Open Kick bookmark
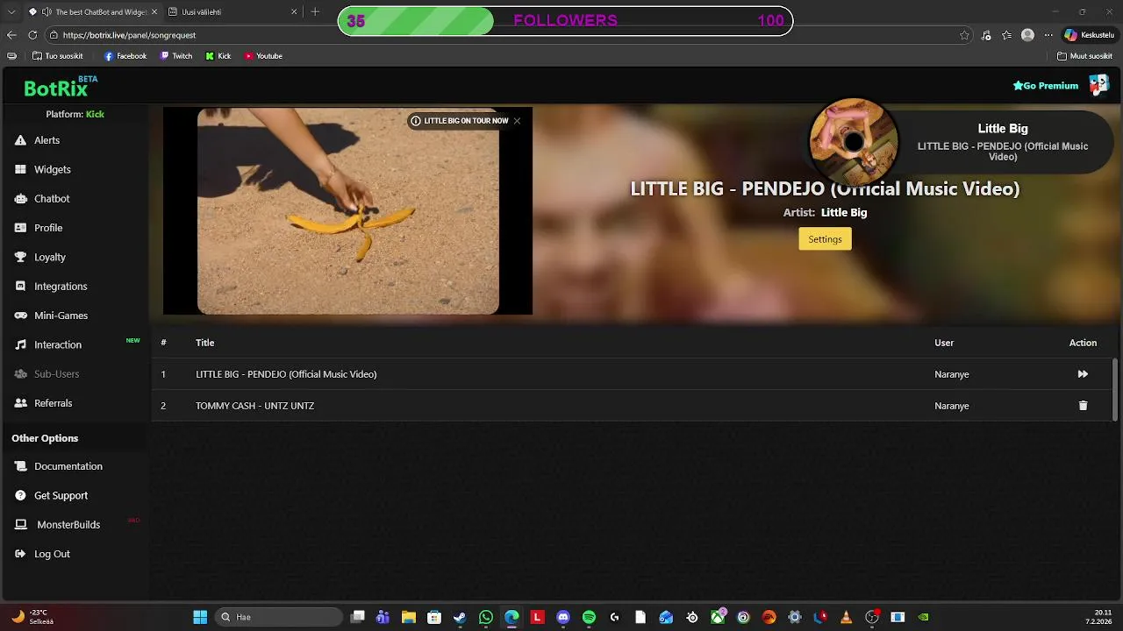This screenshot has height=631, width=1123. (218, 56)
